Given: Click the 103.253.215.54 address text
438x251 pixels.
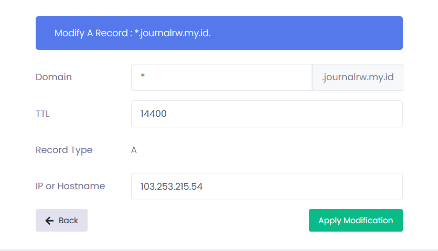Looking at the screenshot, I should 172,187.
